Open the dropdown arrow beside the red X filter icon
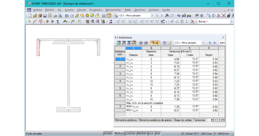This screenshot has width=259, height=136. point(196,21)
